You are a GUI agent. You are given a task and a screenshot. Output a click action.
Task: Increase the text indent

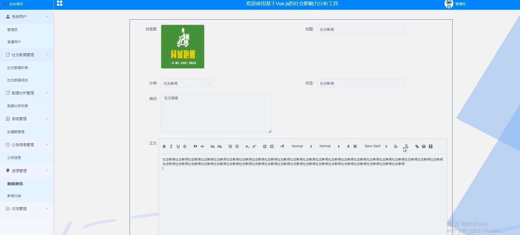(x=272, y=146)
